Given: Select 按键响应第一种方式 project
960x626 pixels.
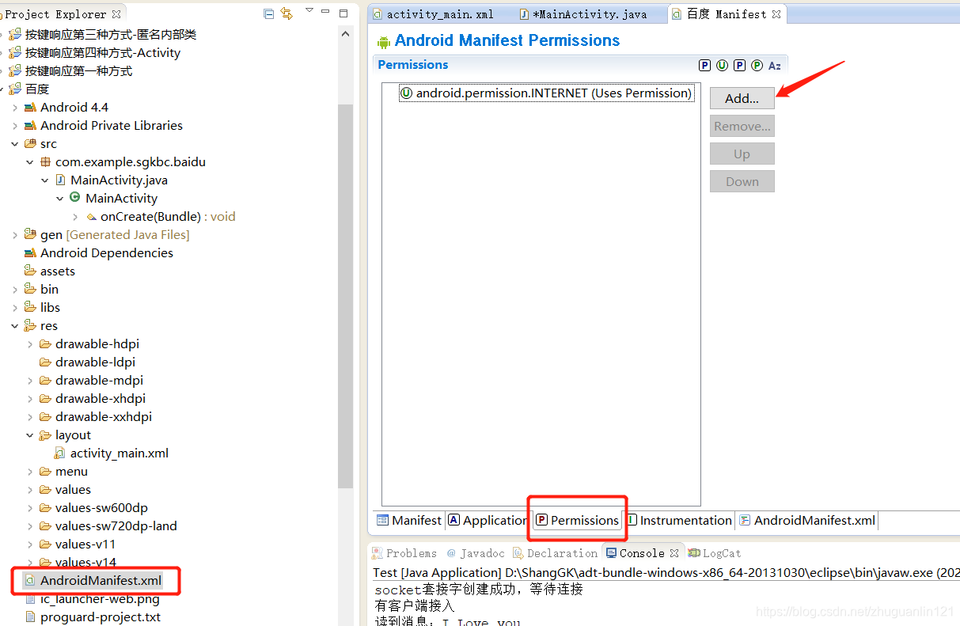Looking at the screenshot, I should tap(78, 71).
